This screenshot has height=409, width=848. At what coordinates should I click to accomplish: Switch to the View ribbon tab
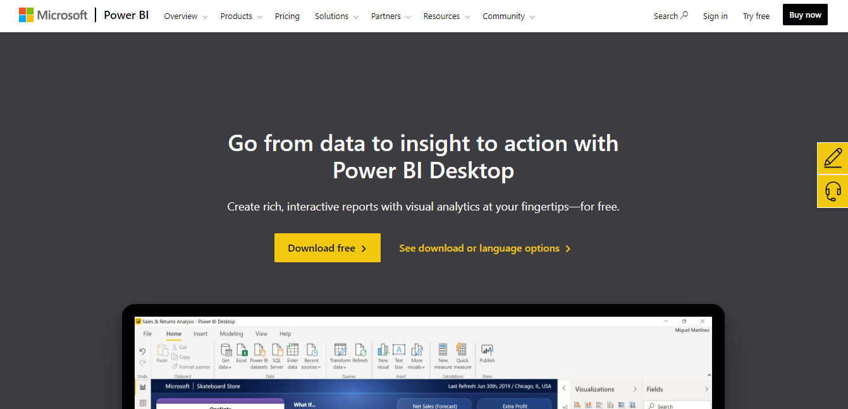click(x=261, y=334)
